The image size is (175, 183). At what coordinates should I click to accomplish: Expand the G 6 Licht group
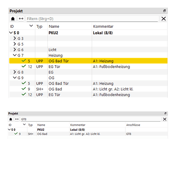(x=15, y=50)
